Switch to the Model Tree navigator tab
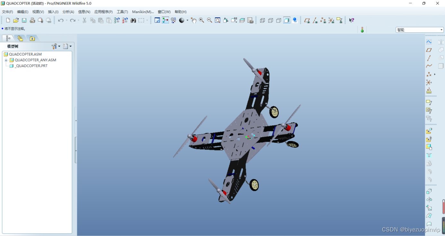445x236 pixels. (8, 38)
